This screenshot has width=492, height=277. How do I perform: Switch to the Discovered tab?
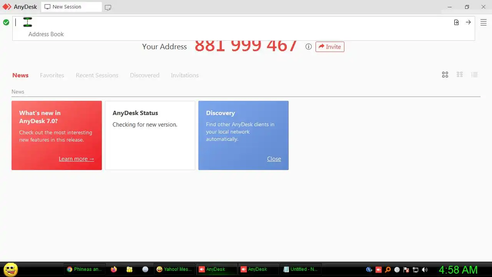pos(145,75)
